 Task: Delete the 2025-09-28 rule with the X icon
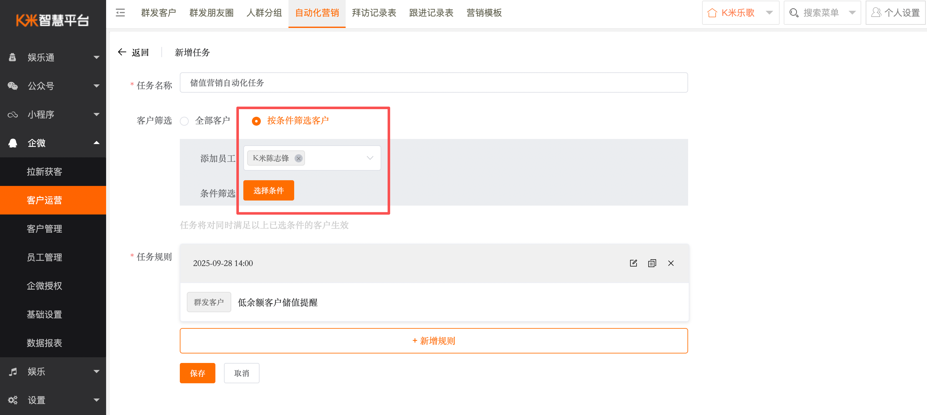click(x=671, y=263)
